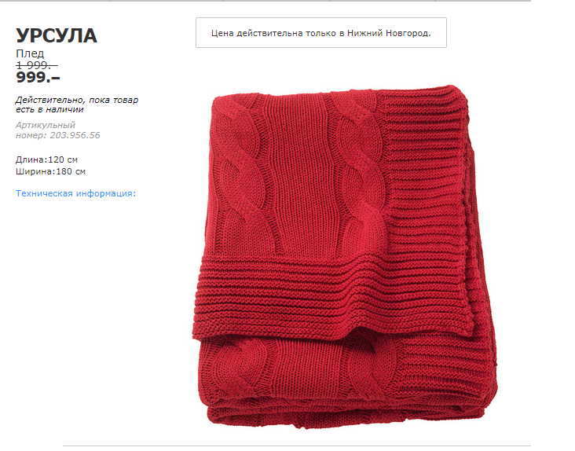Select the УРСУЛА product title

click(57, 35)
